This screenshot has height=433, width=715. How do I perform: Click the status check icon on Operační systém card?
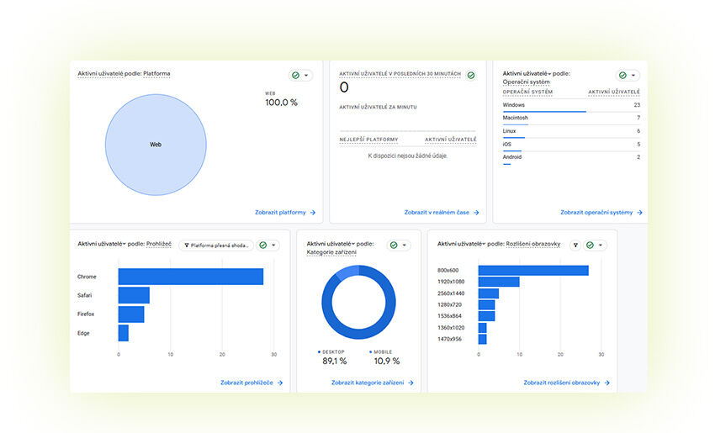tap(623, 76)
